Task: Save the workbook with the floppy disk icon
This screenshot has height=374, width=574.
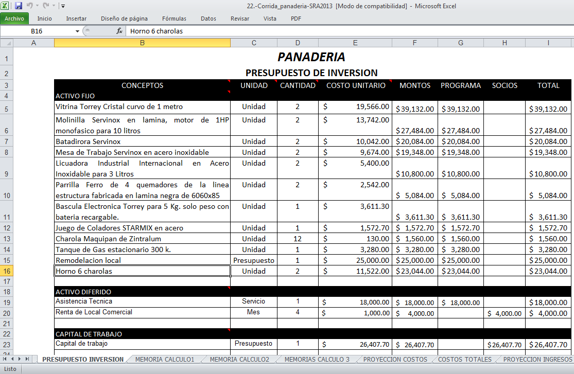Action: pos(19,6)
